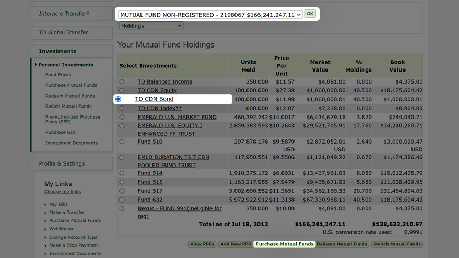This screenshot has width=459, height=258.
Task: Click the Add New PPP button
Action: (x=236, y=244)
